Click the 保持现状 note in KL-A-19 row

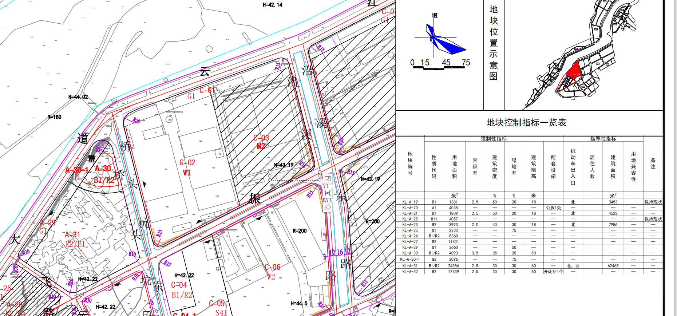tap(653, 202)
